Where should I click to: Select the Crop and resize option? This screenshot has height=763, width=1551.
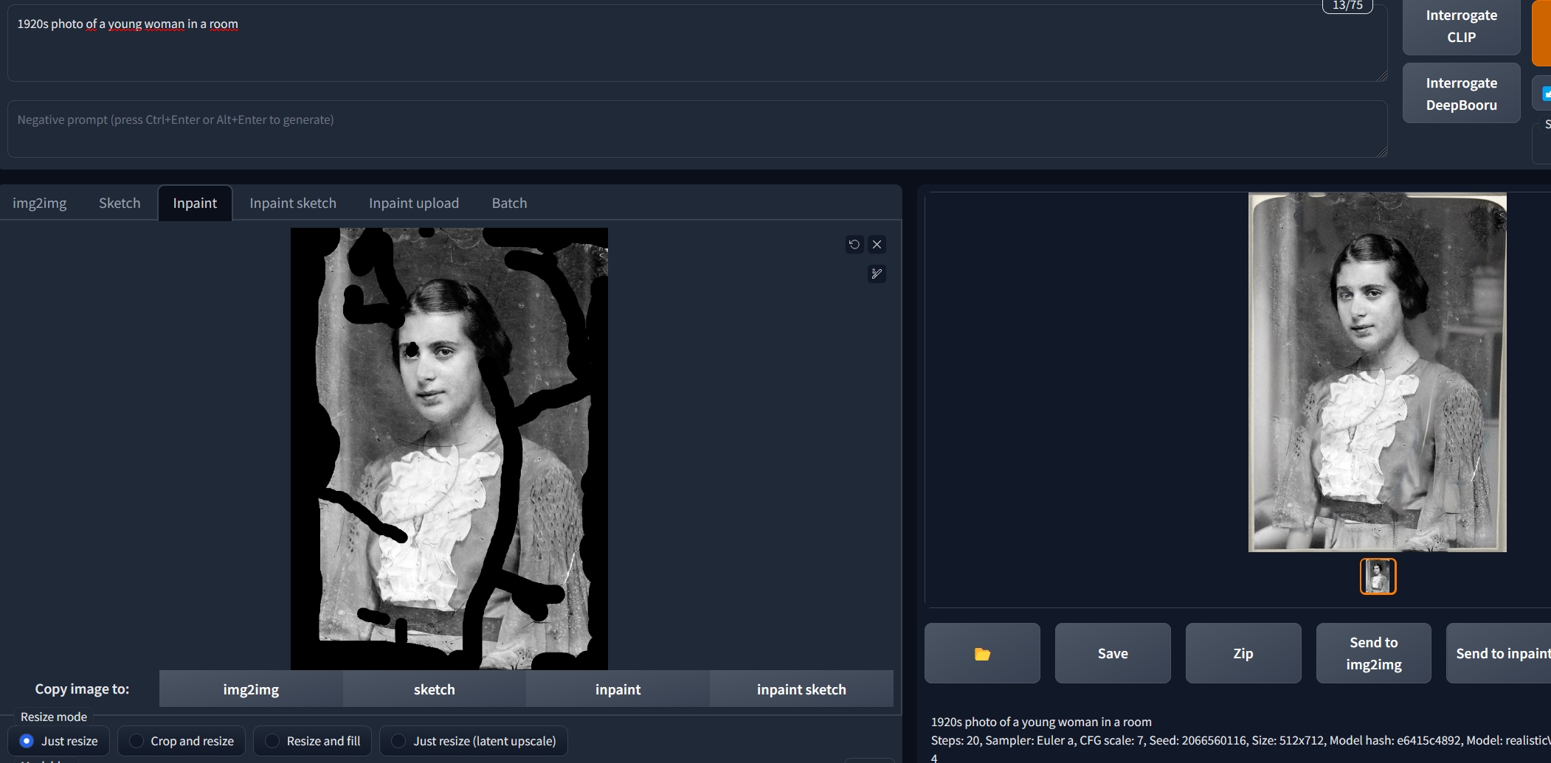[182, 741]
